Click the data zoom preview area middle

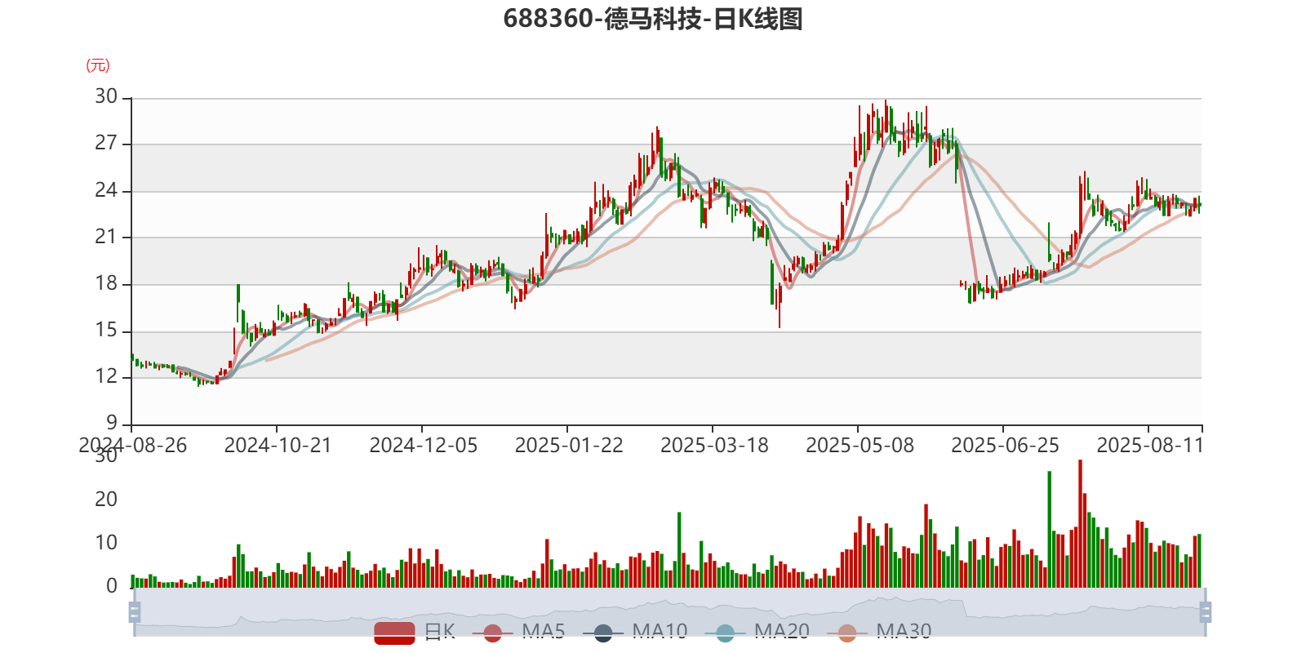[x=670, y=612]
